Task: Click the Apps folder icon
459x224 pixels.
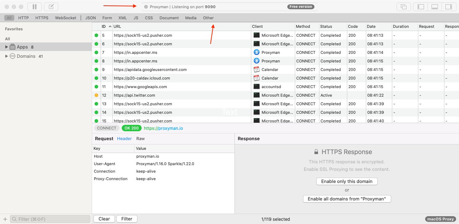Action: click(12, 47)
